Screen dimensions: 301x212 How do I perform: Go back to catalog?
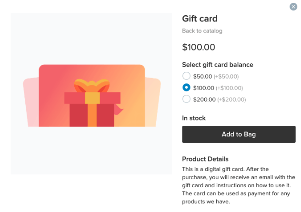point(202,31)
